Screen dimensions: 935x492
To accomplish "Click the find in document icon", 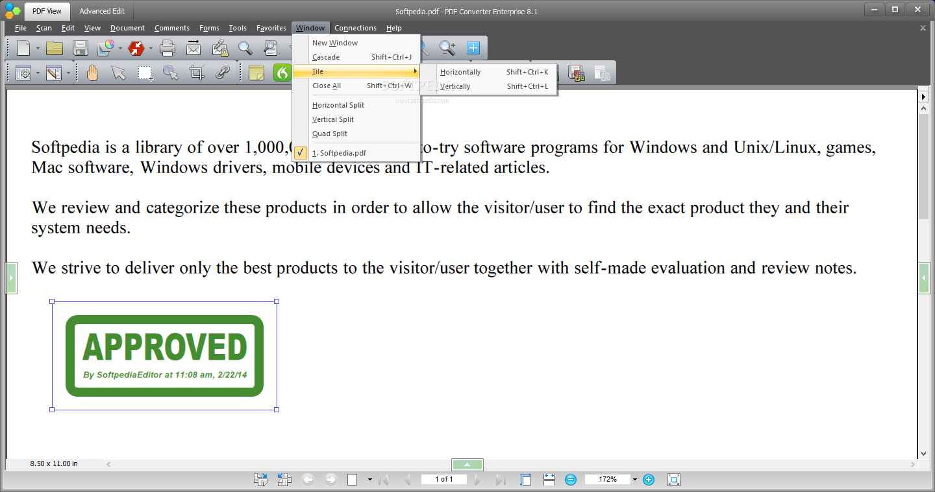I will click(271, 48).
